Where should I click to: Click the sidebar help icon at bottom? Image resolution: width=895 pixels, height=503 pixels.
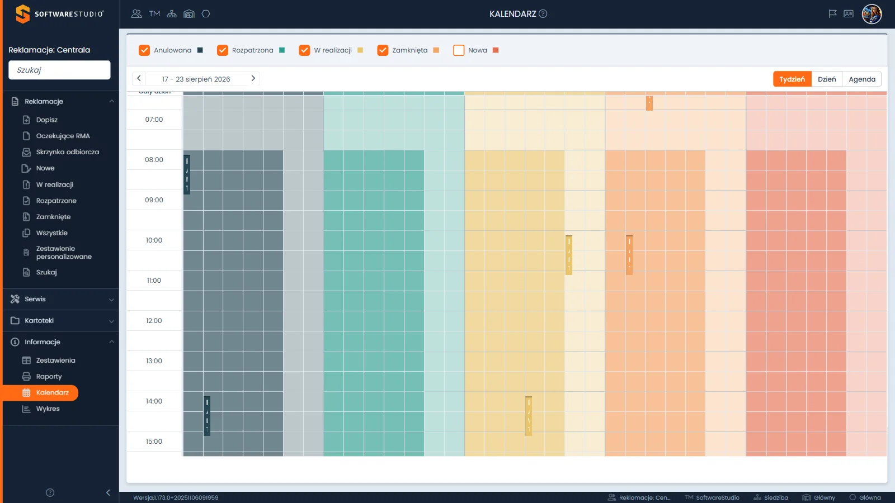(x=50, y=492)
